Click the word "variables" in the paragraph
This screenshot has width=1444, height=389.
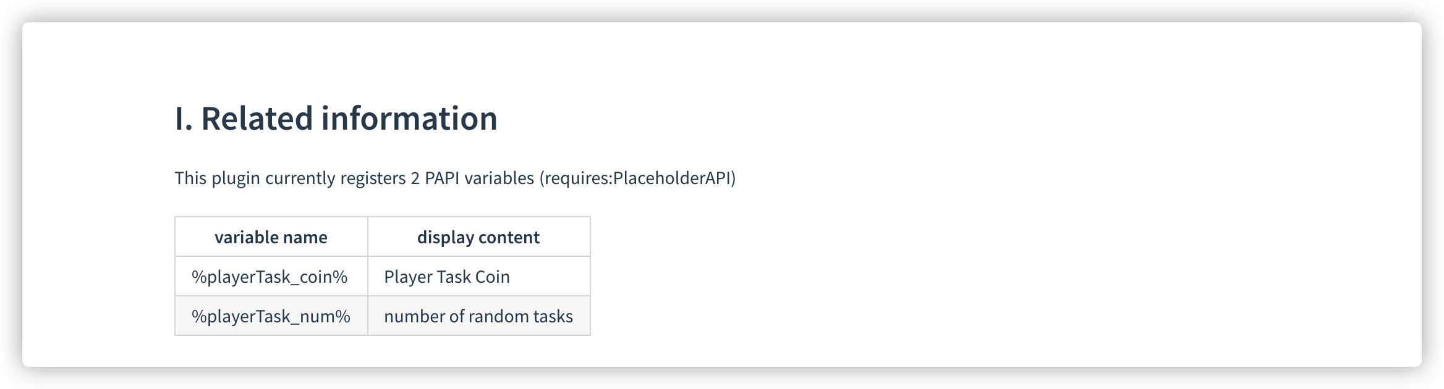tap(499, 178)
